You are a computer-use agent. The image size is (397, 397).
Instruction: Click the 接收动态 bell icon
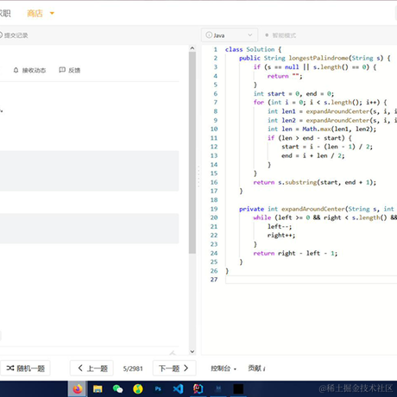(16, 70)
